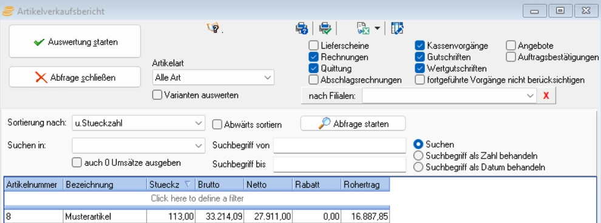This screenshot has height=223, width=601.
Task: Sort by Bezeichnung column header
Action: point(105,185)
